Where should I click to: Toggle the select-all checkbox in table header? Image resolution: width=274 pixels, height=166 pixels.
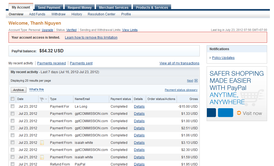[13, 99]
